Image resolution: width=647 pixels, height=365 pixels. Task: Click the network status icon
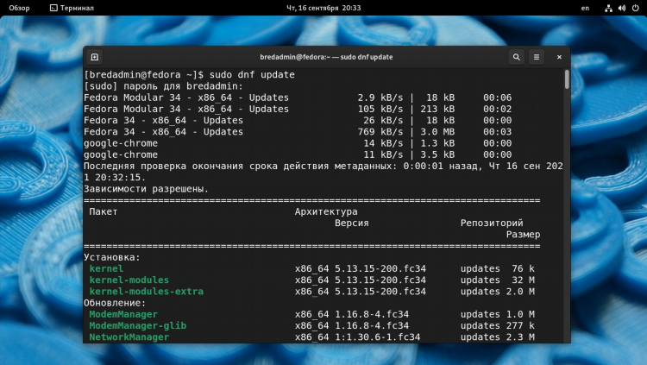tap(608, 8)
